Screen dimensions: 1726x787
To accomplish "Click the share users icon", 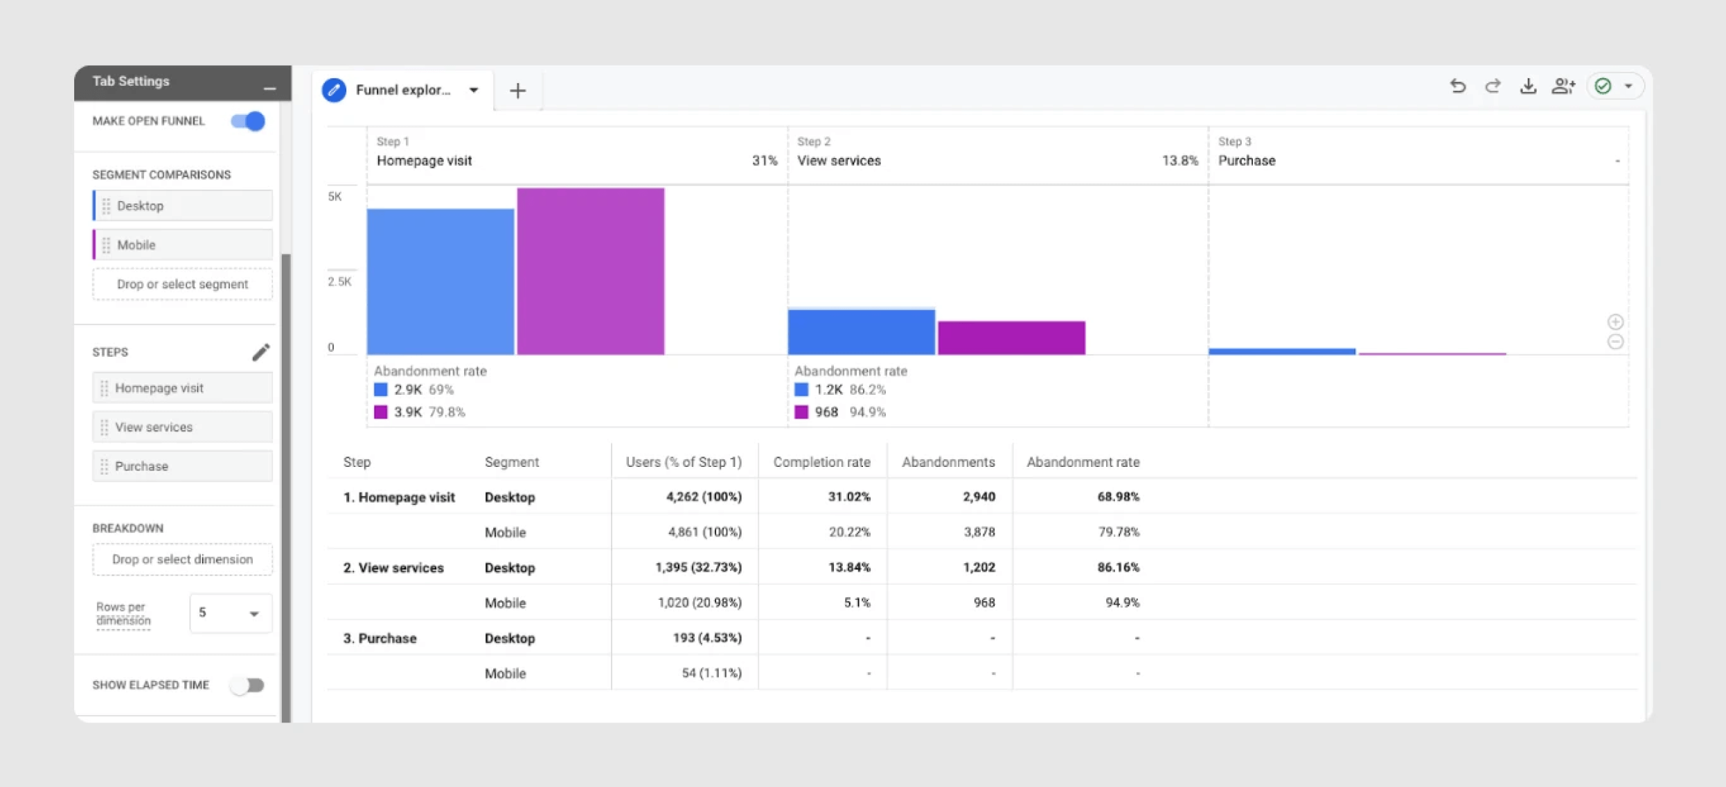I will 1563,86.
